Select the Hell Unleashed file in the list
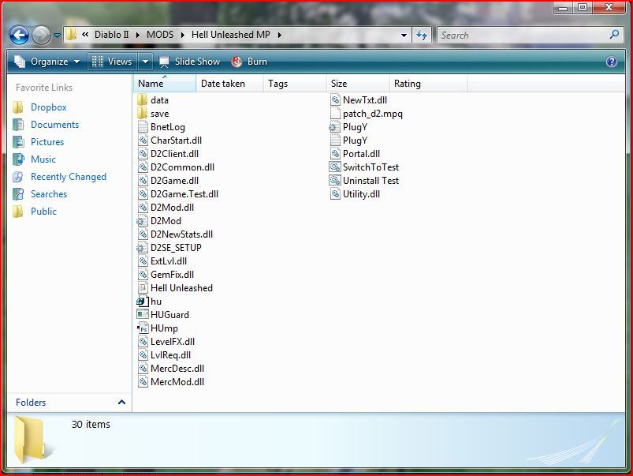Screen dimensions: 633x476 click(175, 288)
